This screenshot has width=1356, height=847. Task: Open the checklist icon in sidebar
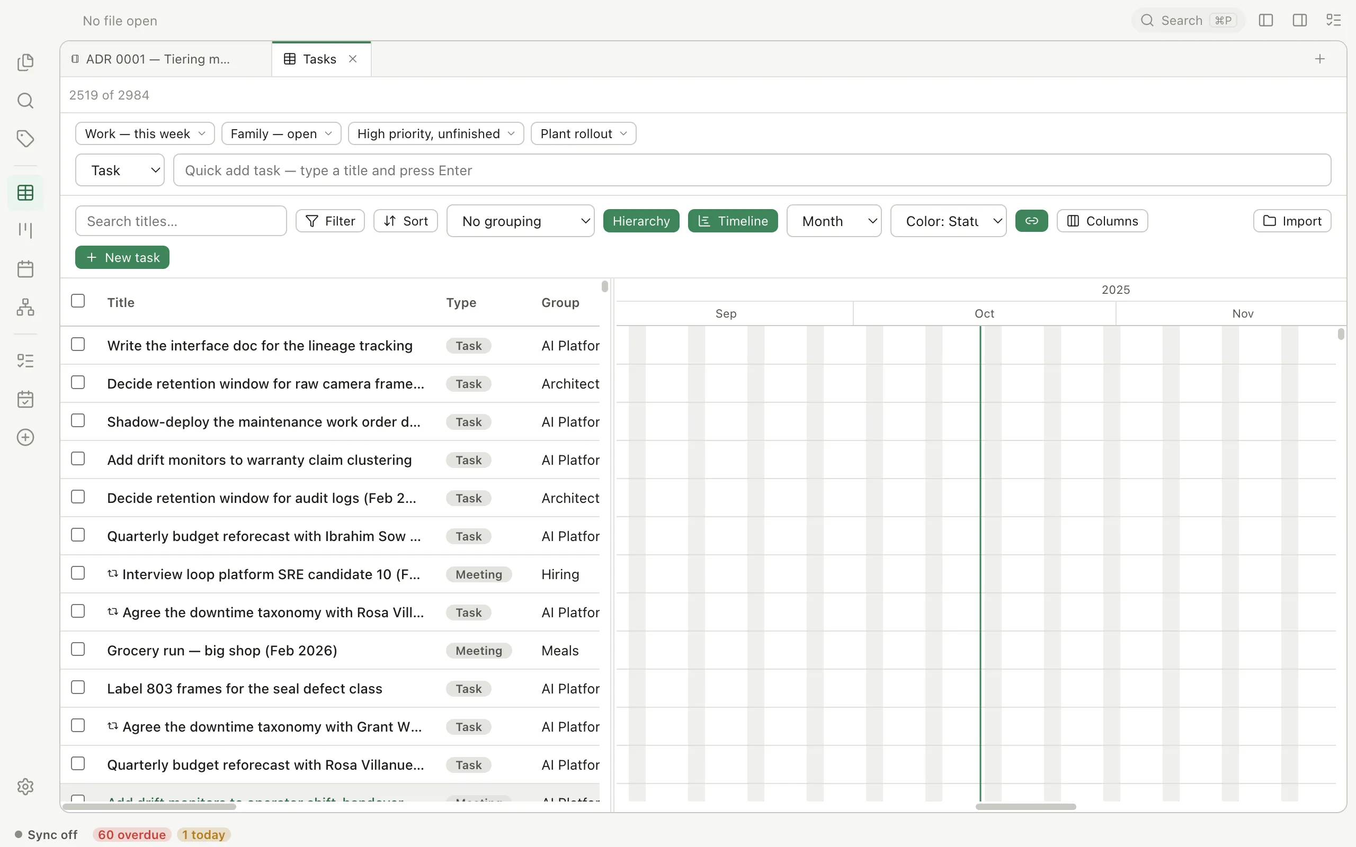(25, 361)
